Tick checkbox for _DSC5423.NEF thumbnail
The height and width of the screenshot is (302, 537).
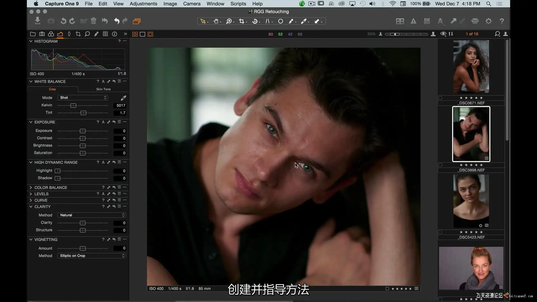click(441, 232)
